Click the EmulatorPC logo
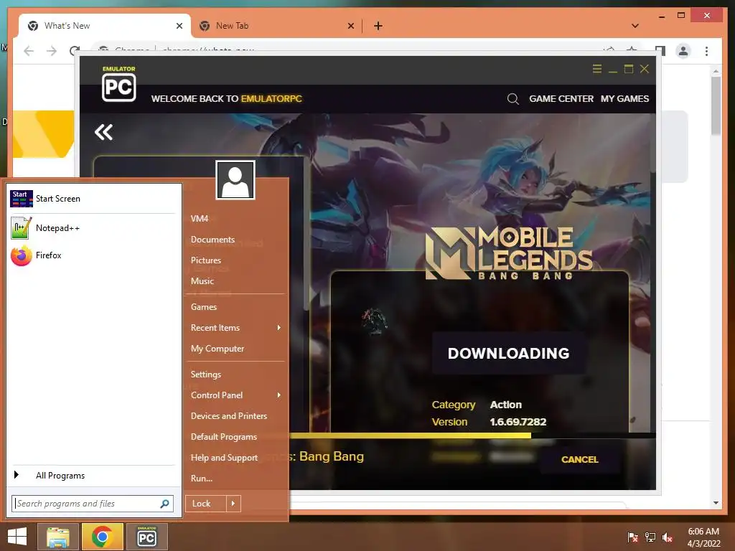Image resolution: width=735 pixels, height=551 pixels. (x=119, y=84)
